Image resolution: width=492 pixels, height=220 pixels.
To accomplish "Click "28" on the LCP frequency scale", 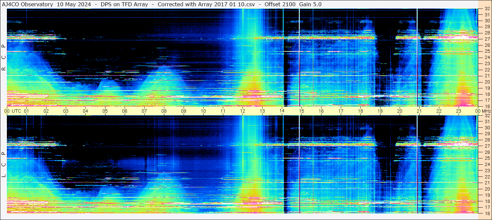I will click(487, 140).
